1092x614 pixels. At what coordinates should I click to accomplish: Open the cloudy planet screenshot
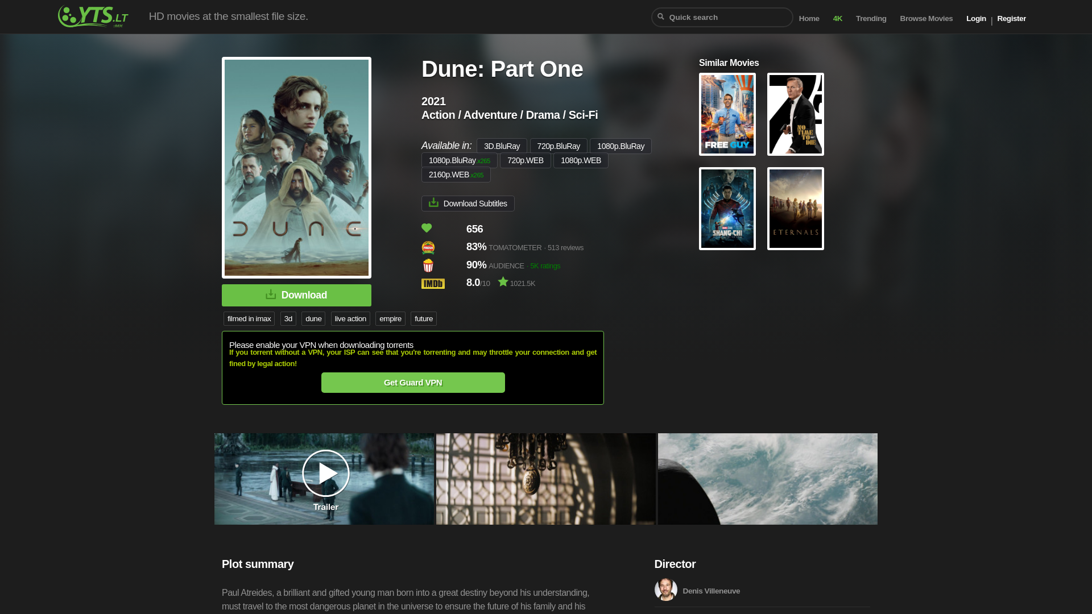point(768,479)
